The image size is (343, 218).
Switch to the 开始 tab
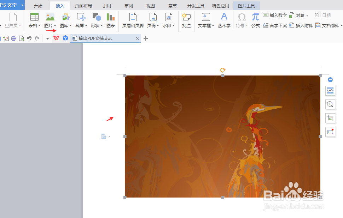point(38,6)
